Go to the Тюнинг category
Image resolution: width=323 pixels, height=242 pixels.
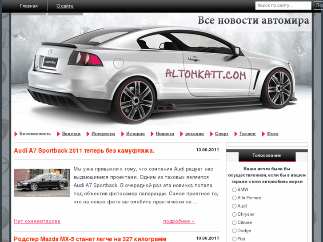coord(247,134)
